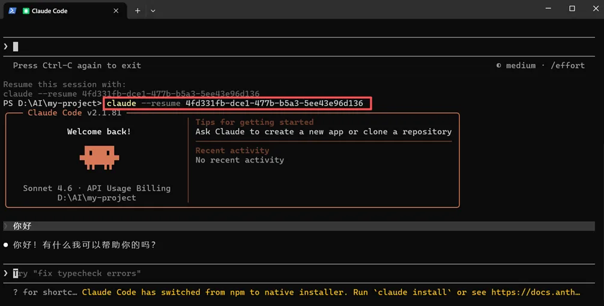Click the chevron of the bottom prompt
Image resolution: width=604 pixels, height=306 pixels.
click(x=6, y=273)
